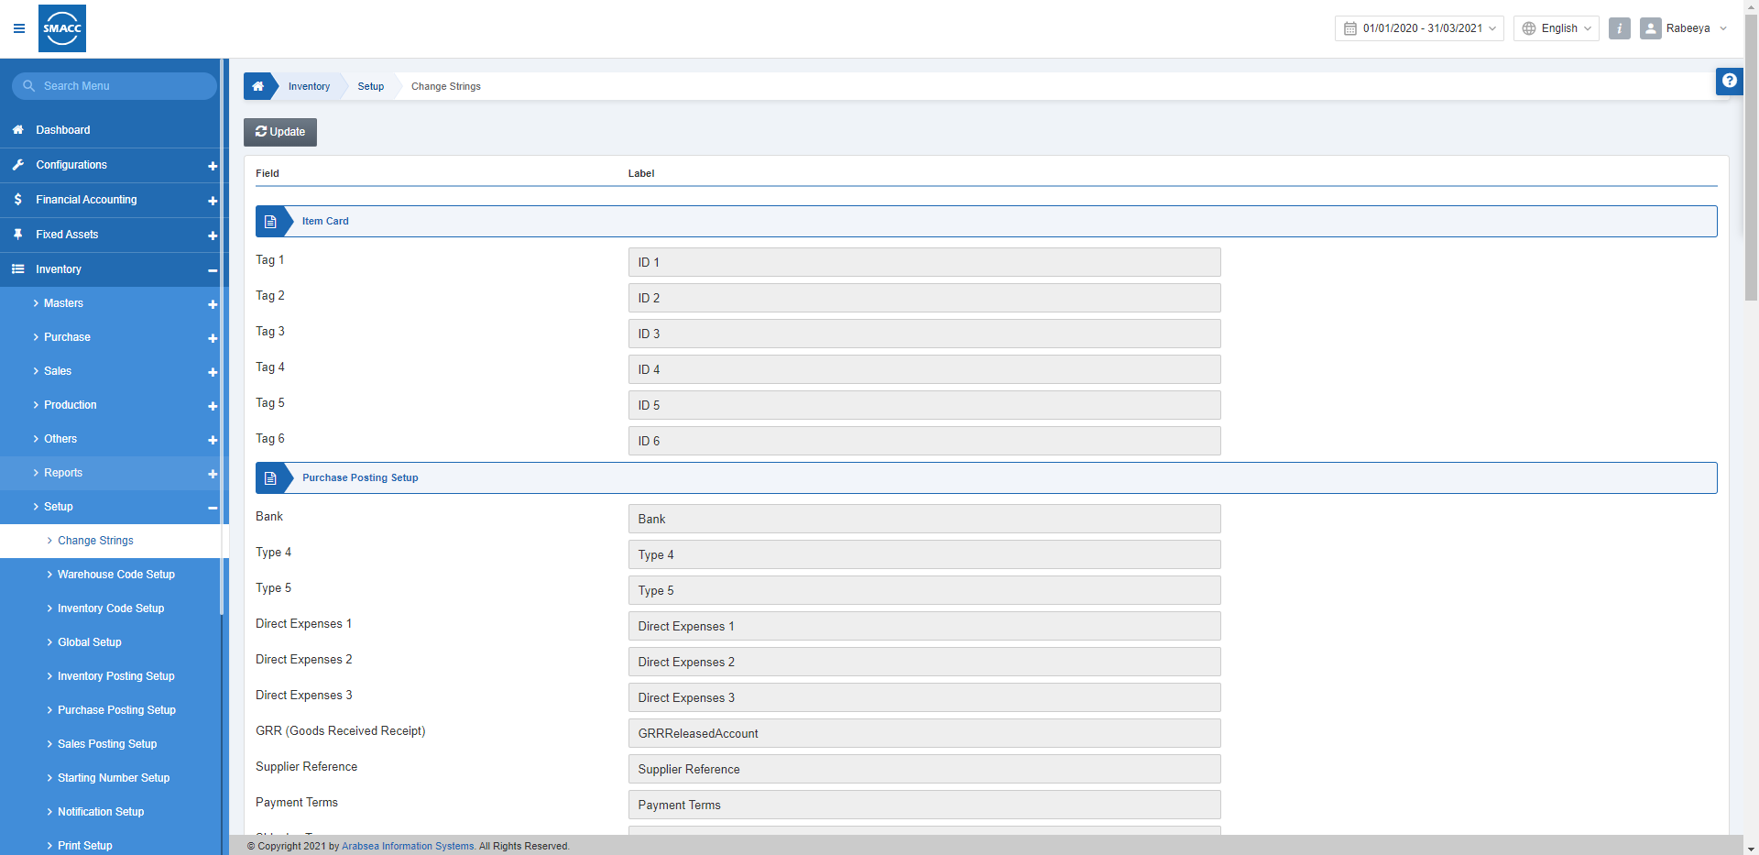Open the date range dropdown
This screenshot has width=1759, height=855.
(x=1418, y=28)
